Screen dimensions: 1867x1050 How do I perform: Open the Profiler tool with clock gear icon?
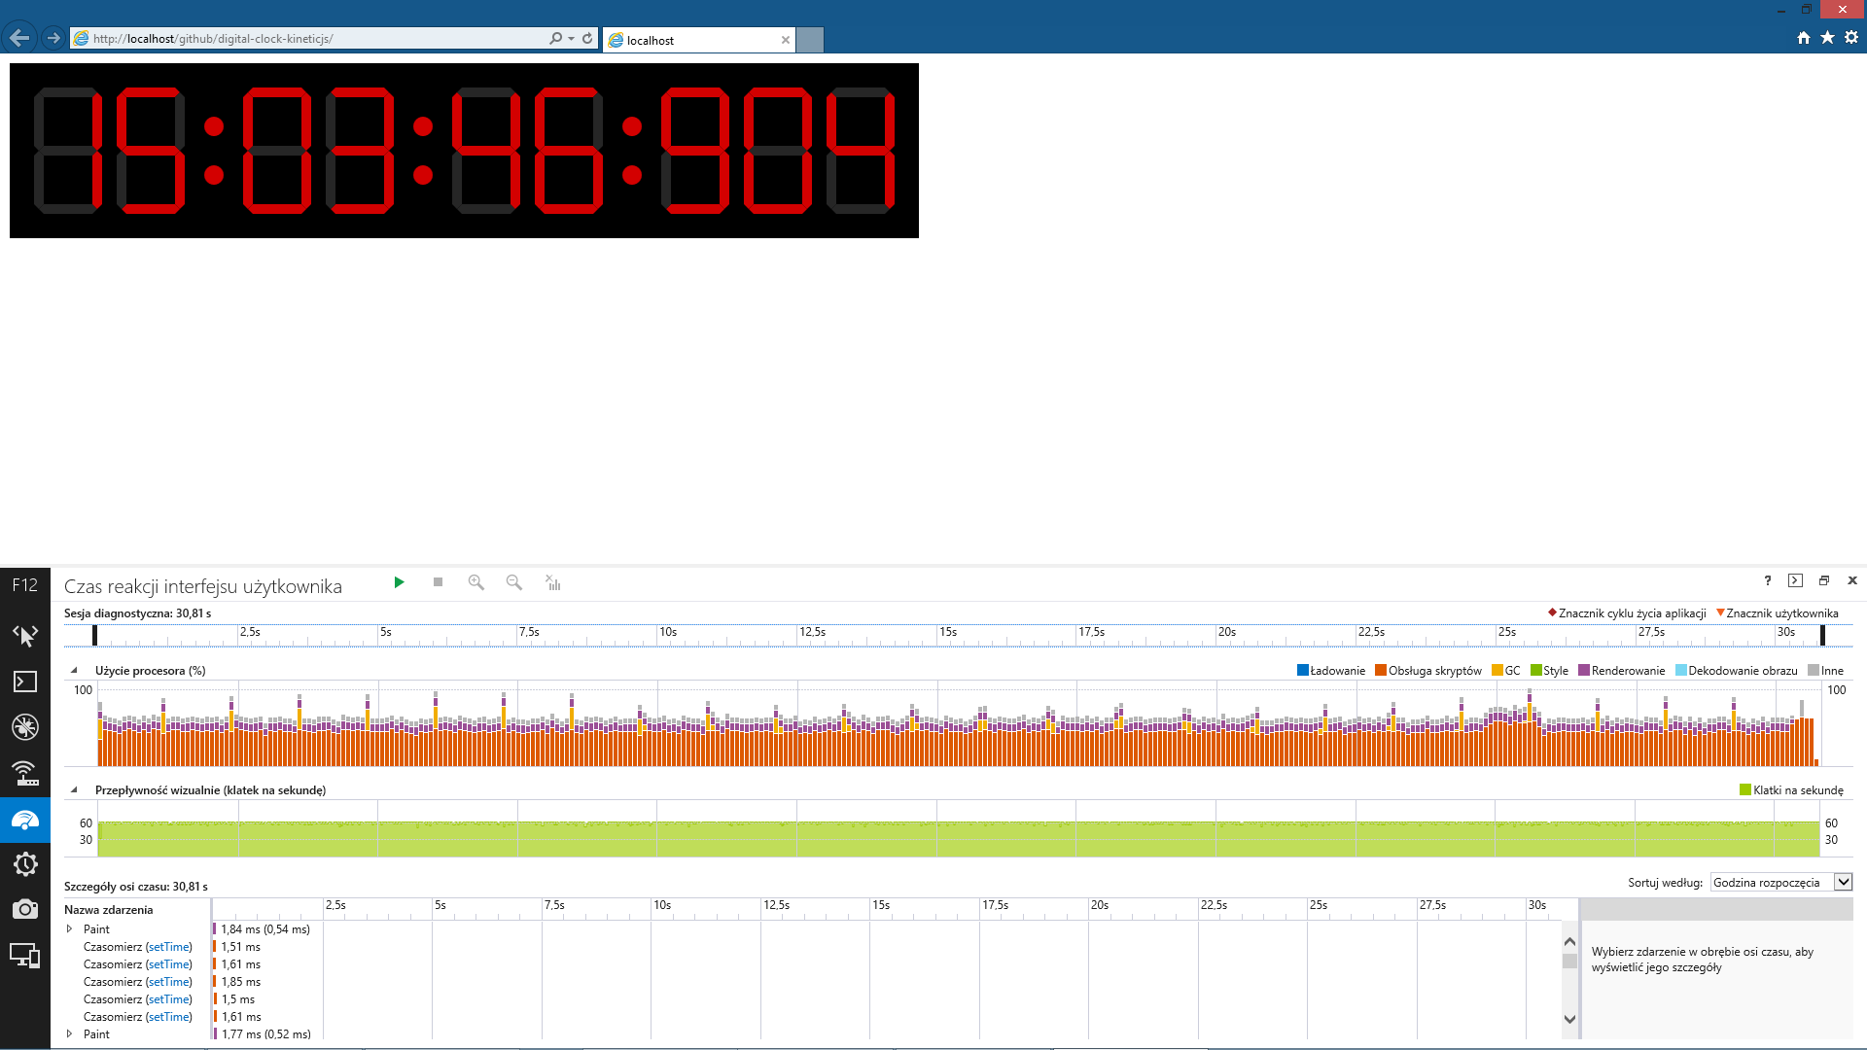[x=25, y=864]
